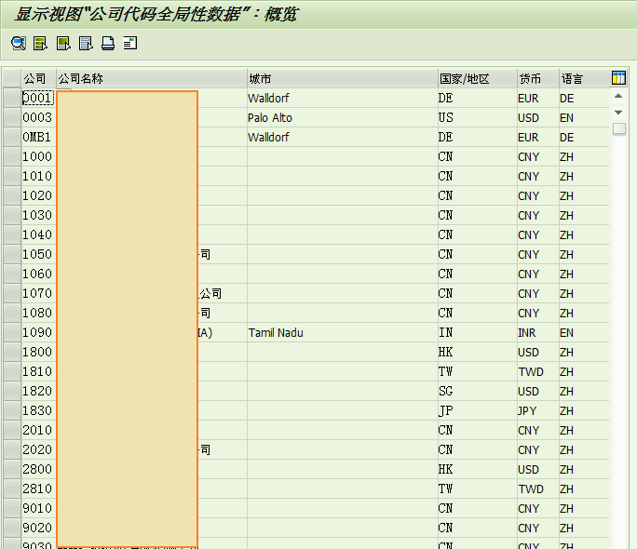Toggle row selector for company 0001
The width and height of the screenshot is (637, 549).
(x=12, y=98)
